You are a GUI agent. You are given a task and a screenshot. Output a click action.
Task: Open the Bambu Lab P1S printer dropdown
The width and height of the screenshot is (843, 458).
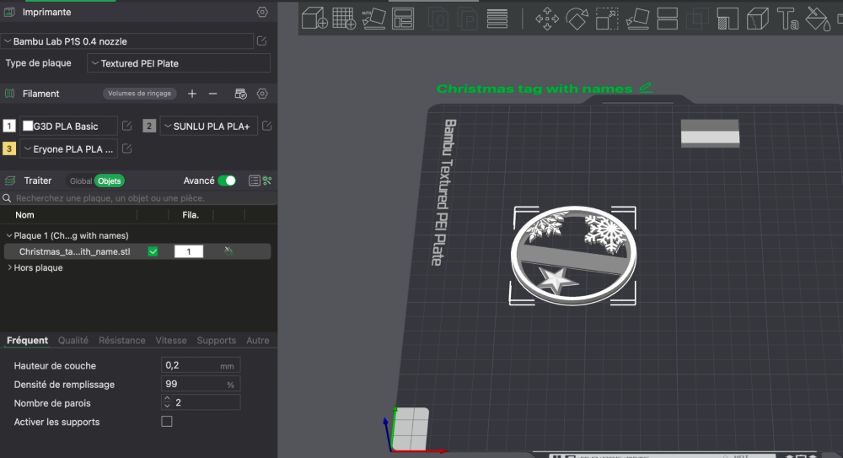[x=126, y=41]
